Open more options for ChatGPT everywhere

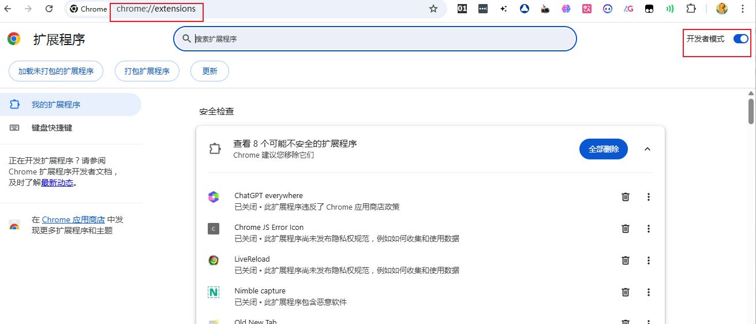click(x=648, y=197)
